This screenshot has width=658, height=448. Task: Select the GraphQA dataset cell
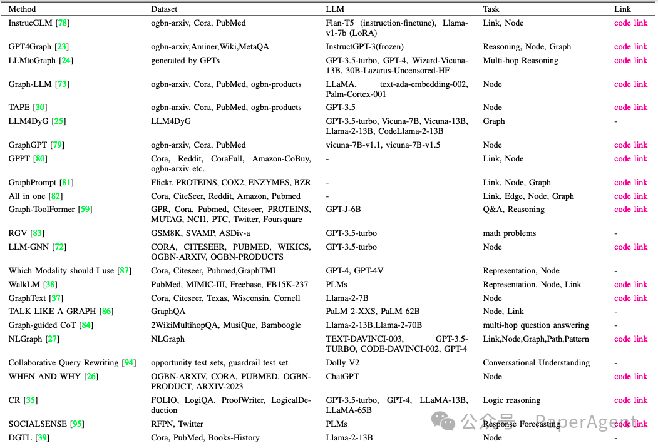click(x=168, y=311)
